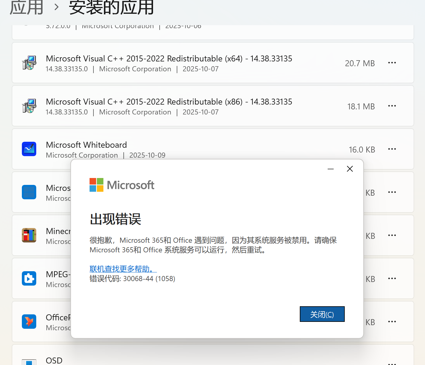Click the Minecr app name text

click(x=58, y=231)
